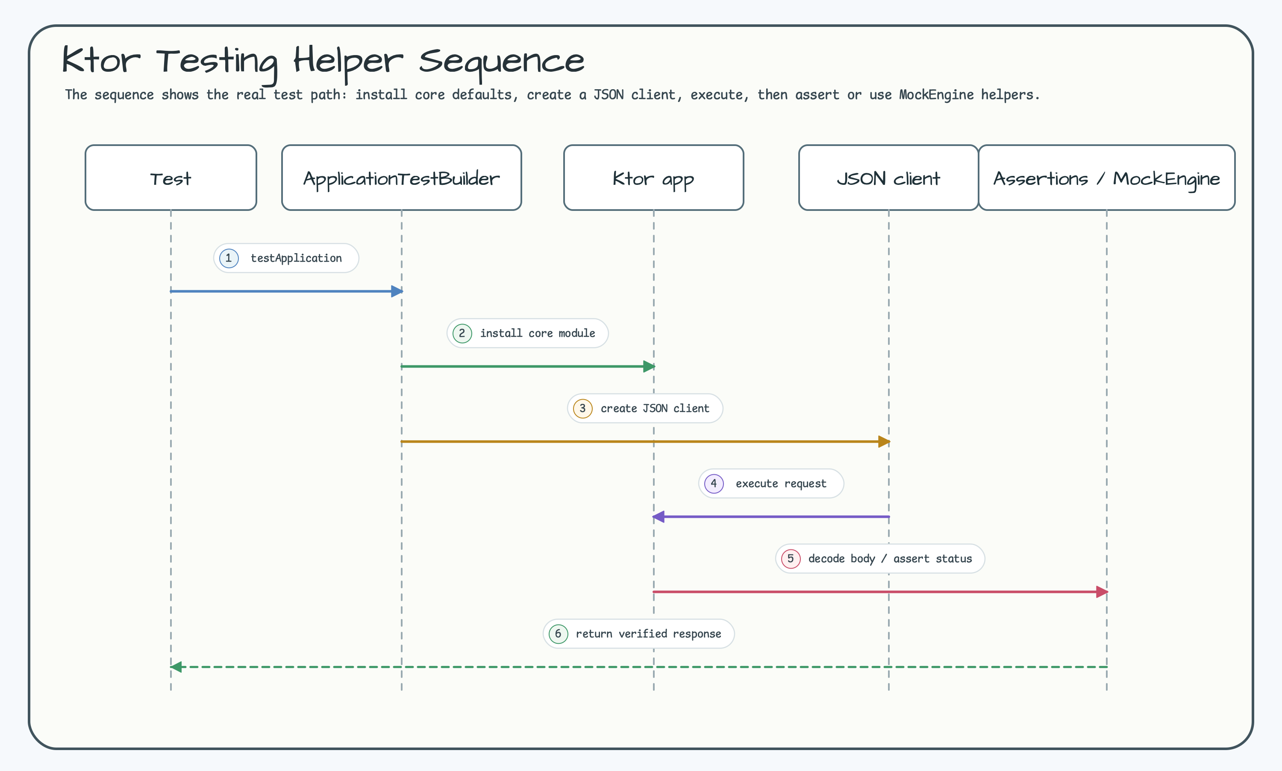Click step number 1 circle badge
The image size is (1282, 771).
coord(229,258)
